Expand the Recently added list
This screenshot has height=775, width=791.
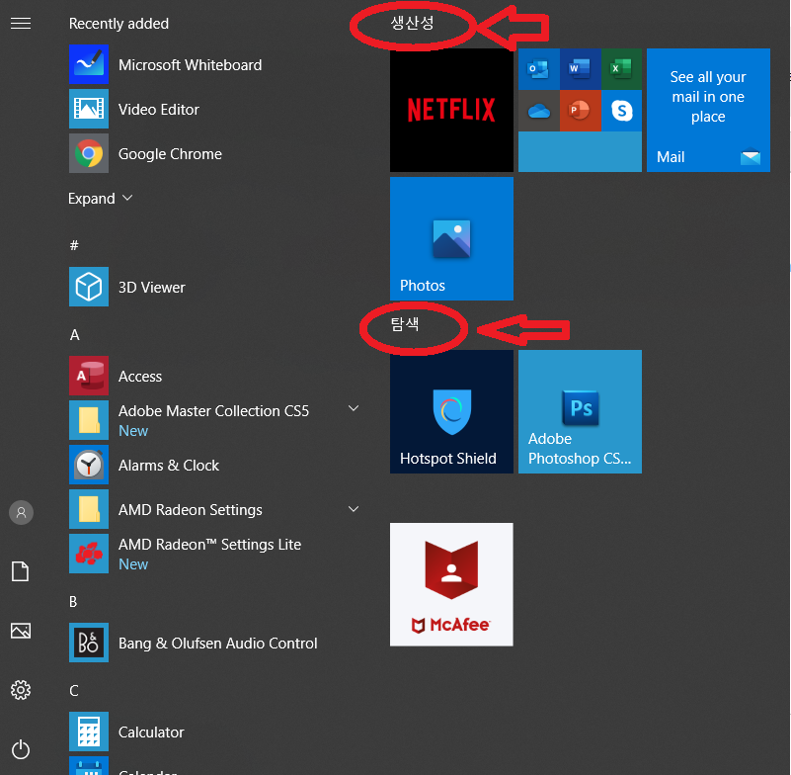pyautogui.click(x=100, y=199)
